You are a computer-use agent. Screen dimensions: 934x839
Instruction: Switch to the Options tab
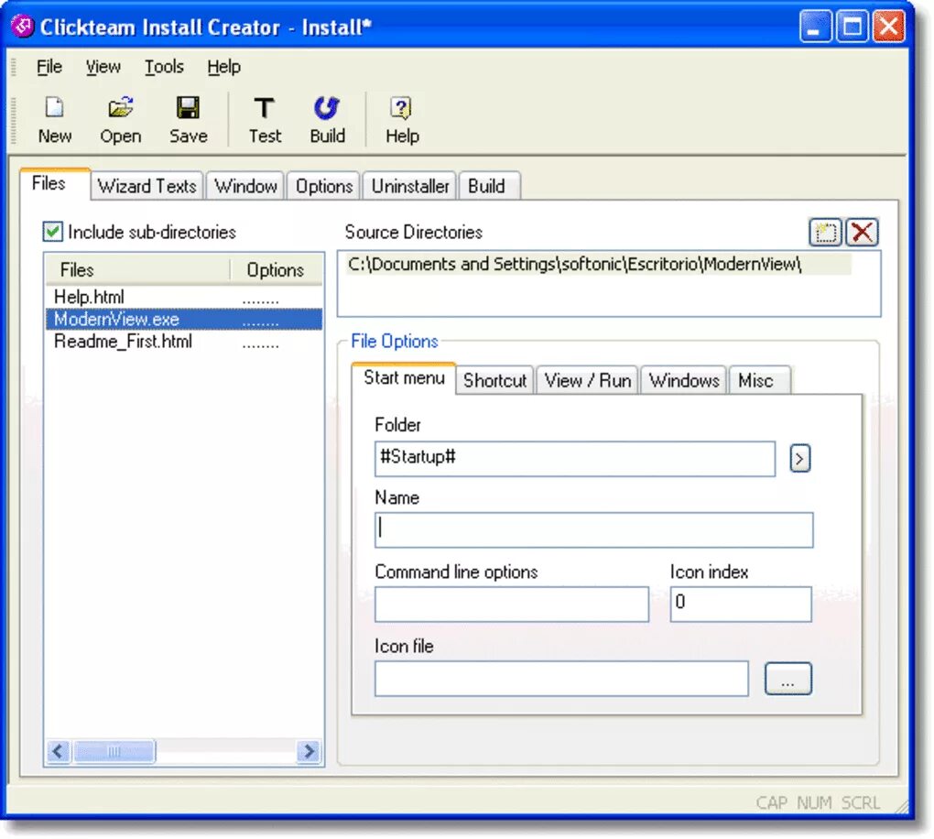pyautogui.click(x=324, y=186)
